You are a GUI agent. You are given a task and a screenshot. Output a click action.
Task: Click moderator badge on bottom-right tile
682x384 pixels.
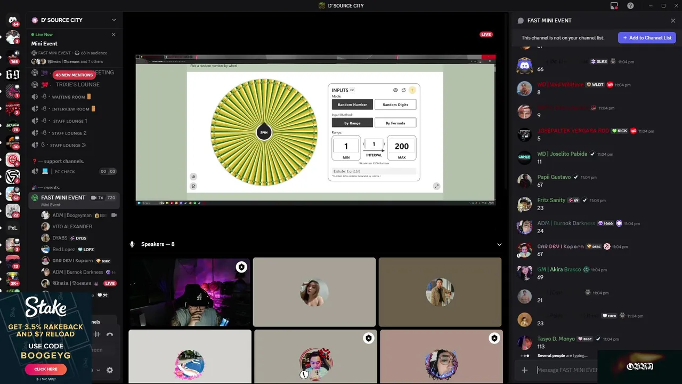click(494, 339)
